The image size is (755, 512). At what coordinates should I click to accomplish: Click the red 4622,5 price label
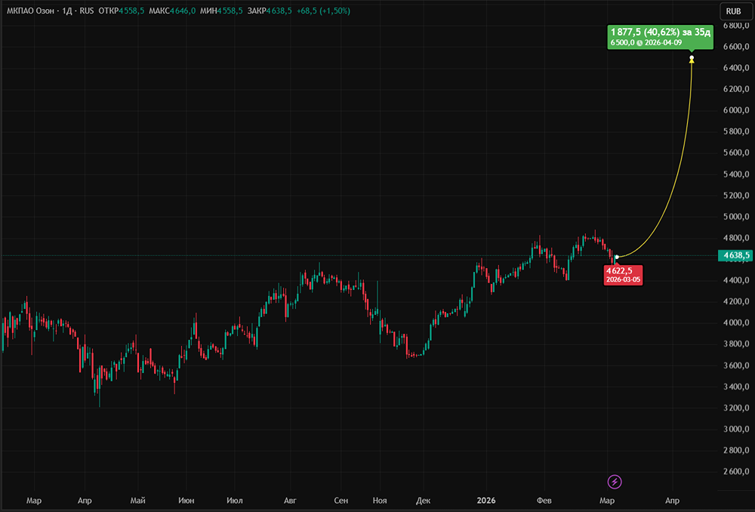pyautogui.click(x=623, y=275)
